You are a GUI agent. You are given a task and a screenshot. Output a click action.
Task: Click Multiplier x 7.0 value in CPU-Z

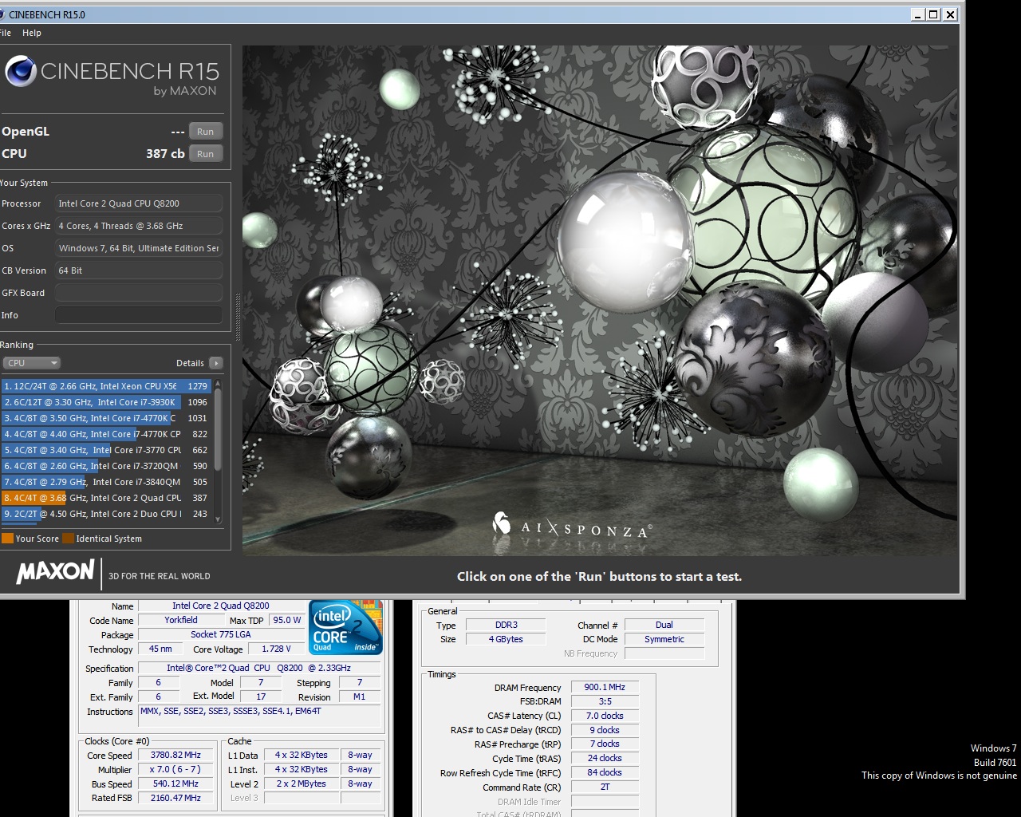click(x=175, y=770)
